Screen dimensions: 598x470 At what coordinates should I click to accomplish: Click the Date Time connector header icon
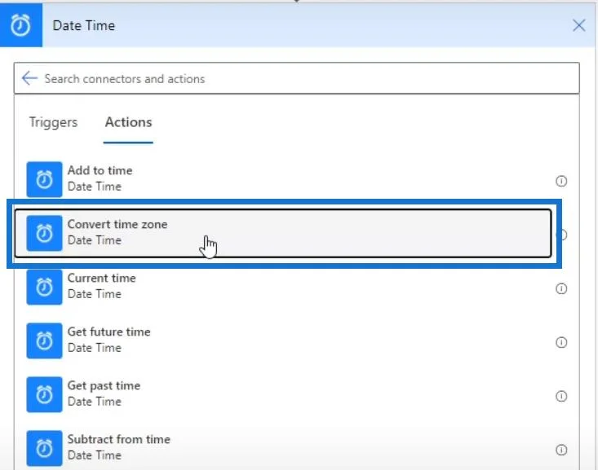tap(21, 25)
